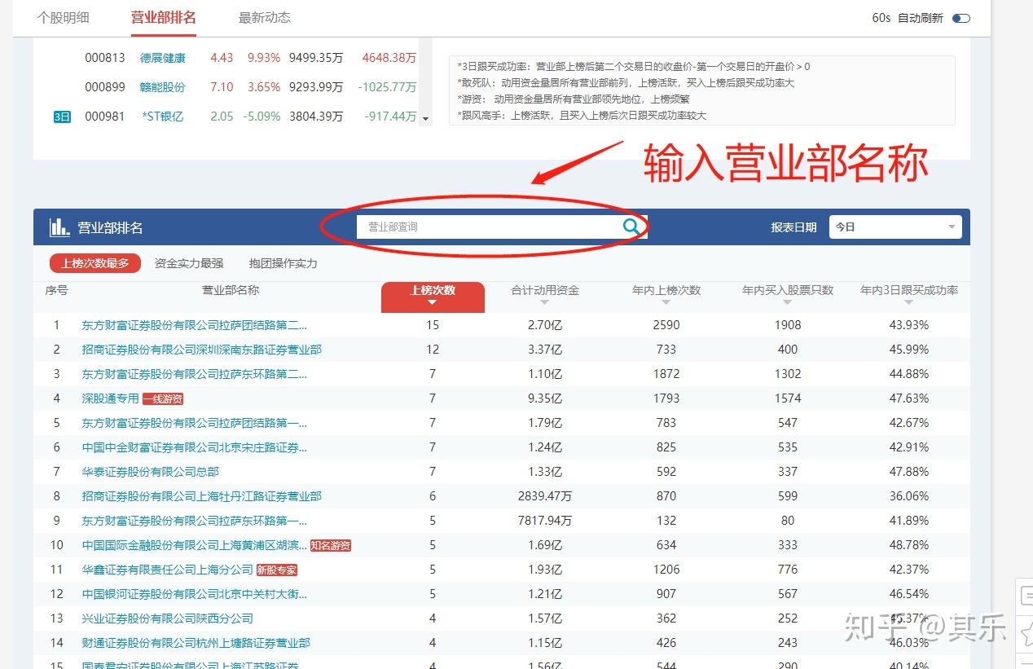Viewport: 1033px width, 669px height.
Task: Sort by 年内3日跟买成功率 column
Action: tap(909, 295)
